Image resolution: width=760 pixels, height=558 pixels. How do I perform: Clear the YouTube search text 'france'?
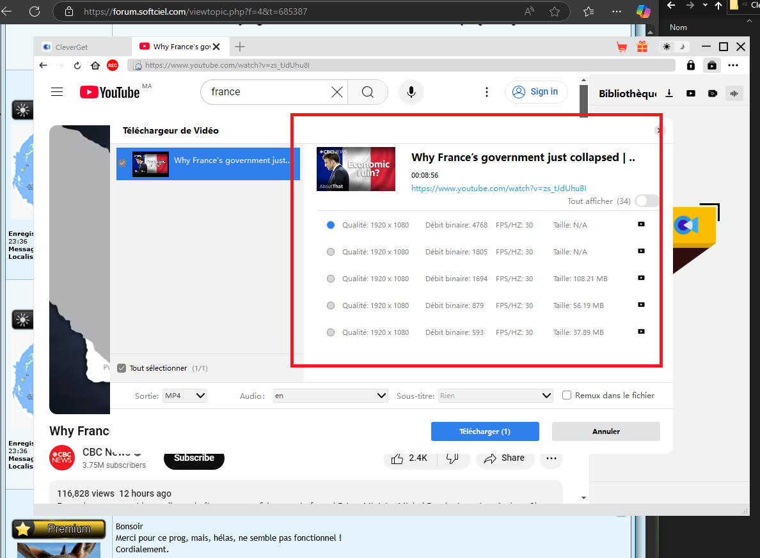point(337,92)
